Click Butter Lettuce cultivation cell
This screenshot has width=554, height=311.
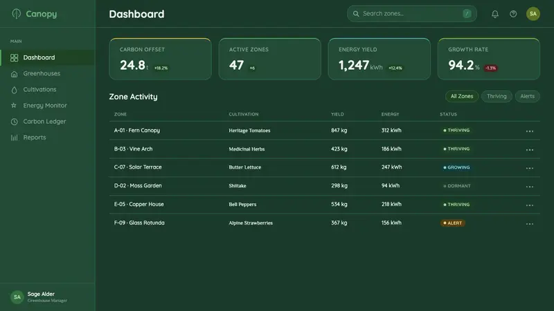[x=245, y=167]
